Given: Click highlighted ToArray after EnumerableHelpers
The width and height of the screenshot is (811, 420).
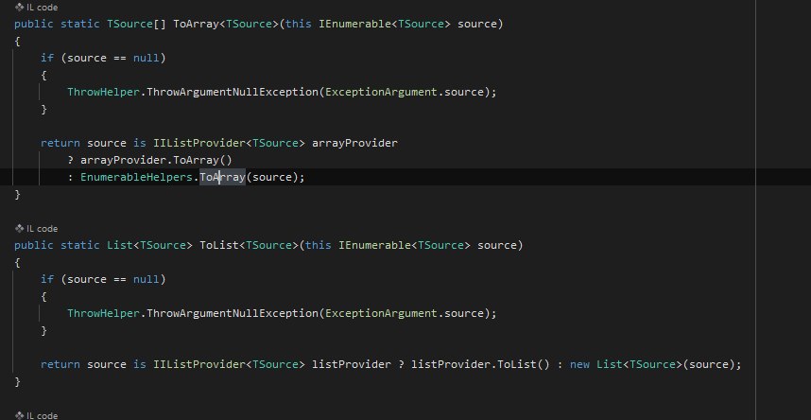Looking at the screenshot, I should coord(222,177).
